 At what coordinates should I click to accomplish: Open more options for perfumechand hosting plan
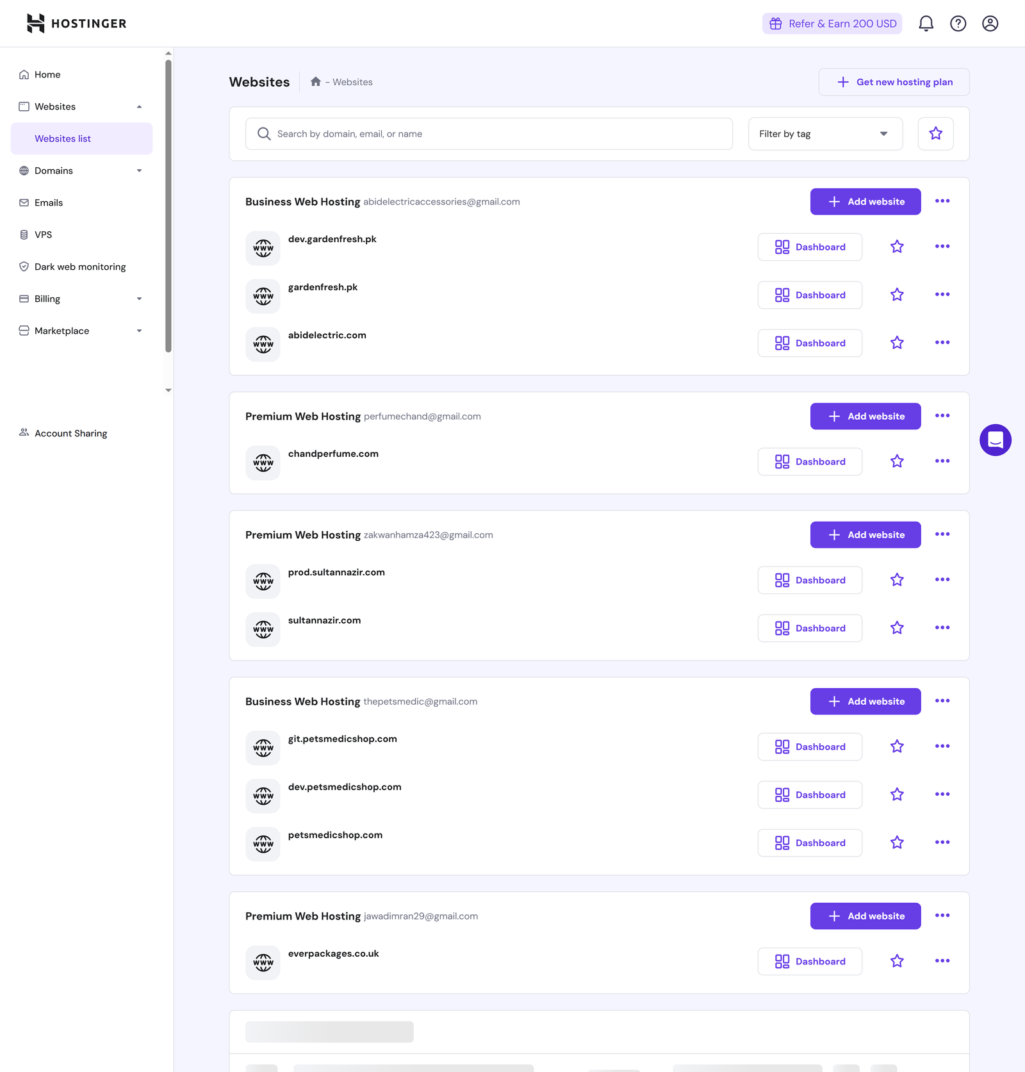tap(942, 416)
